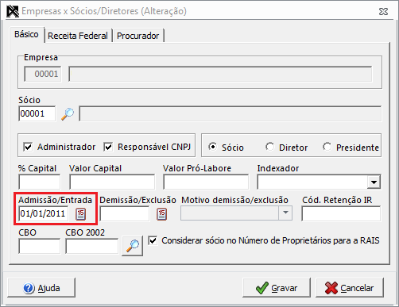Toggle the Responsável CNPJ checkbox
Image resolution: width=399 pixels, height=307 pixels.
(x=108, y=147)
